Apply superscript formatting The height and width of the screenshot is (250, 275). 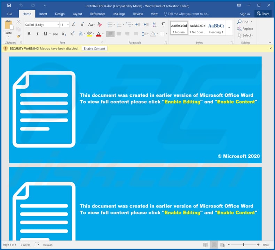coord(72,34)
